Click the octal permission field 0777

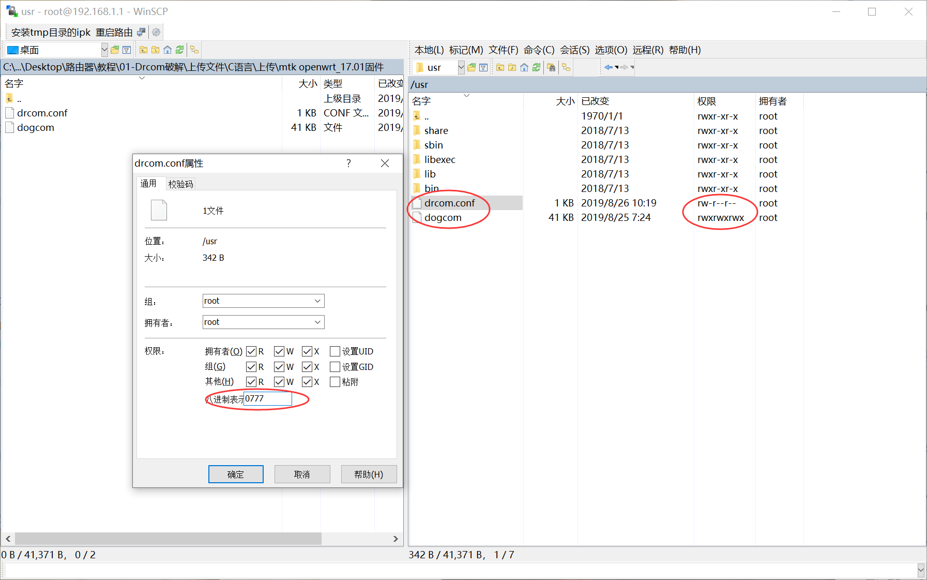point(268,399)
